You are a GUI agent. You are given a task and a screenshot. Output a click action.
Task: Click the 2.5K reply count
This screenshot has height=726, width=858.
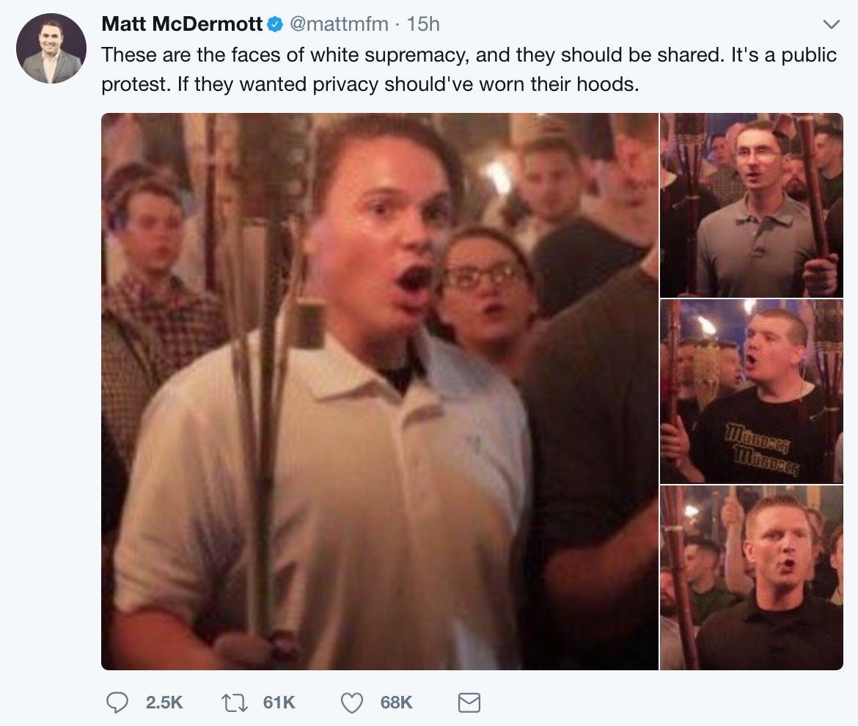tap(164, 703)
